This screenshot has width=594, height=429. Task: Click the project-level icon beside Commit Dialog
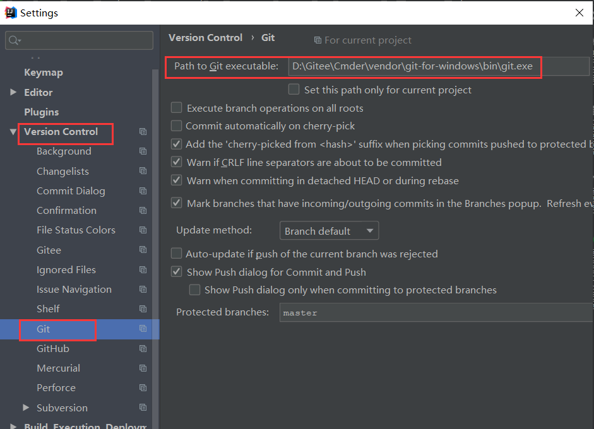[143, 191]
